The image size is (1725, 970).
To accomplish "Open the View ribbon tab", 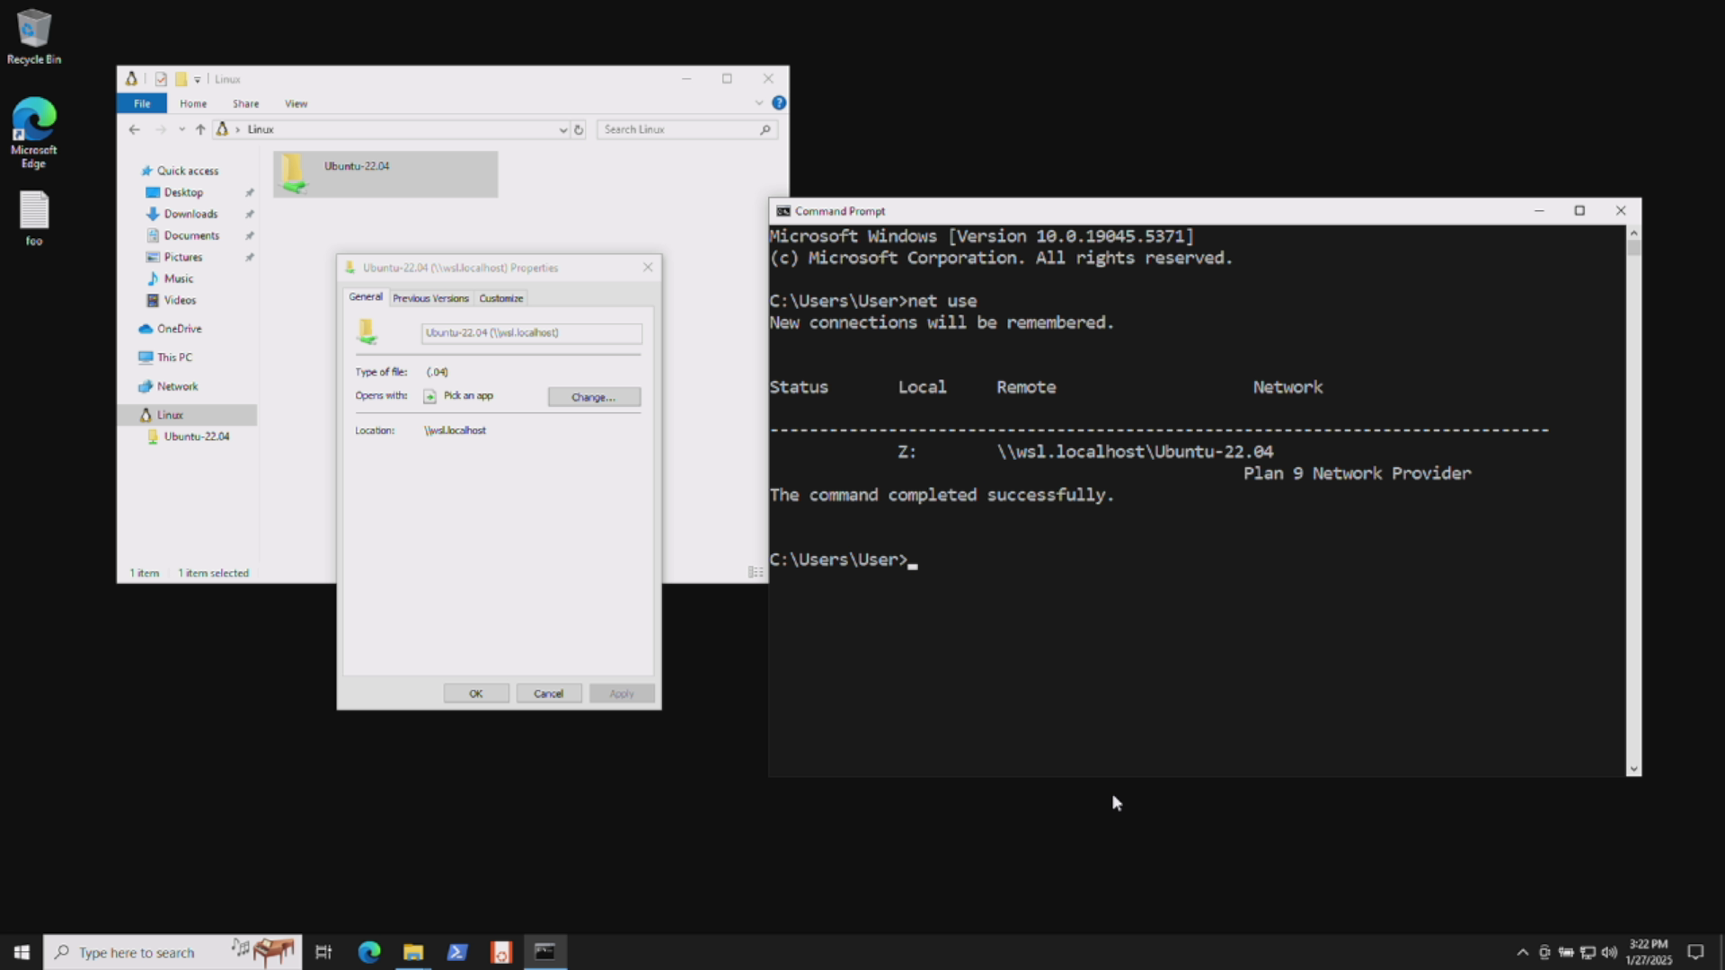I will pos(296,103).
